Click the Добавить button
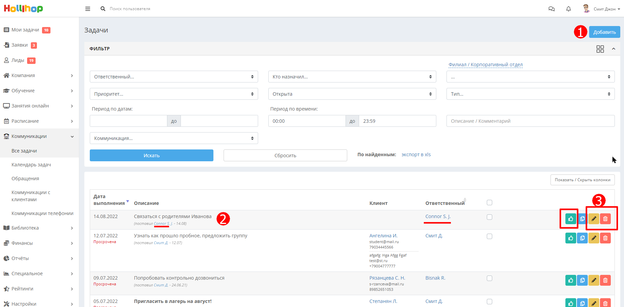This screenshot has width=624, height=307. (604, 32)
